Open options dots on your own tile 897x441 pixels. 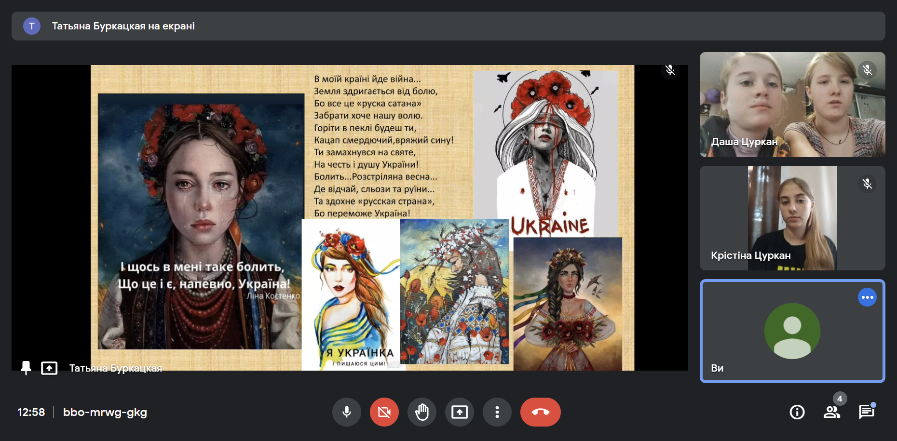coord(867,297)
